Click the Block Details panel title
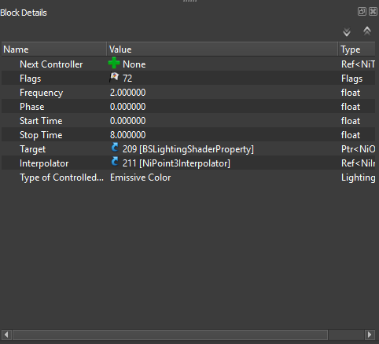The width and height of the screenshot is (379, 344). [x=24, y=13]
